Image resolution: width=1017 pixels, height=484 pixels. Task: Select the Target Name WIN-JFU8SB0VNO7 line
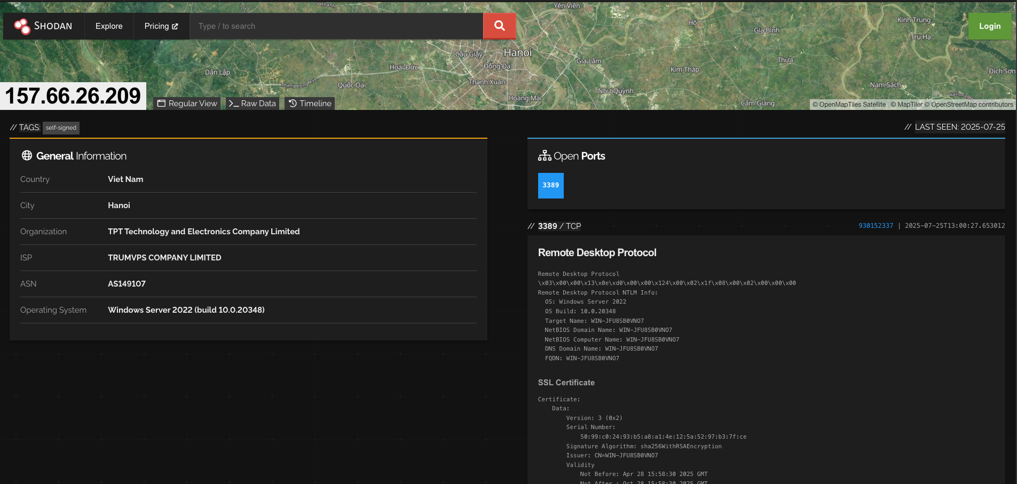click(594, 321)
